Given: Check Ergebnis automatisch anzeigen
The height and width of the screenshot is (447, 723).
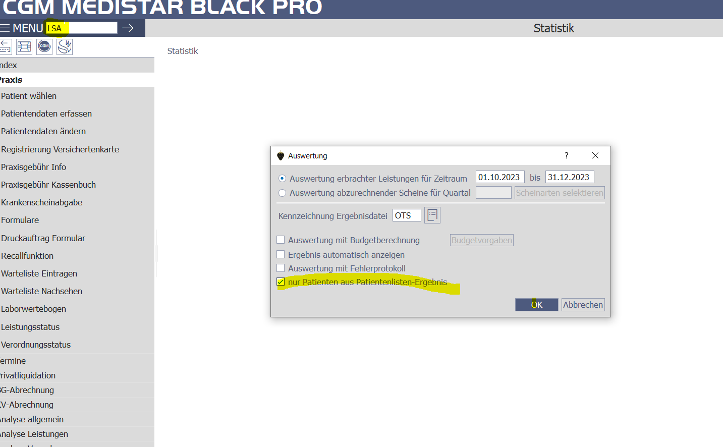Looking at the screenshot, I should (x=281, y=254).
